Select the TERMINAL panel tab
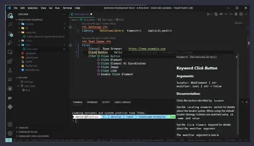 click(78, 102)
